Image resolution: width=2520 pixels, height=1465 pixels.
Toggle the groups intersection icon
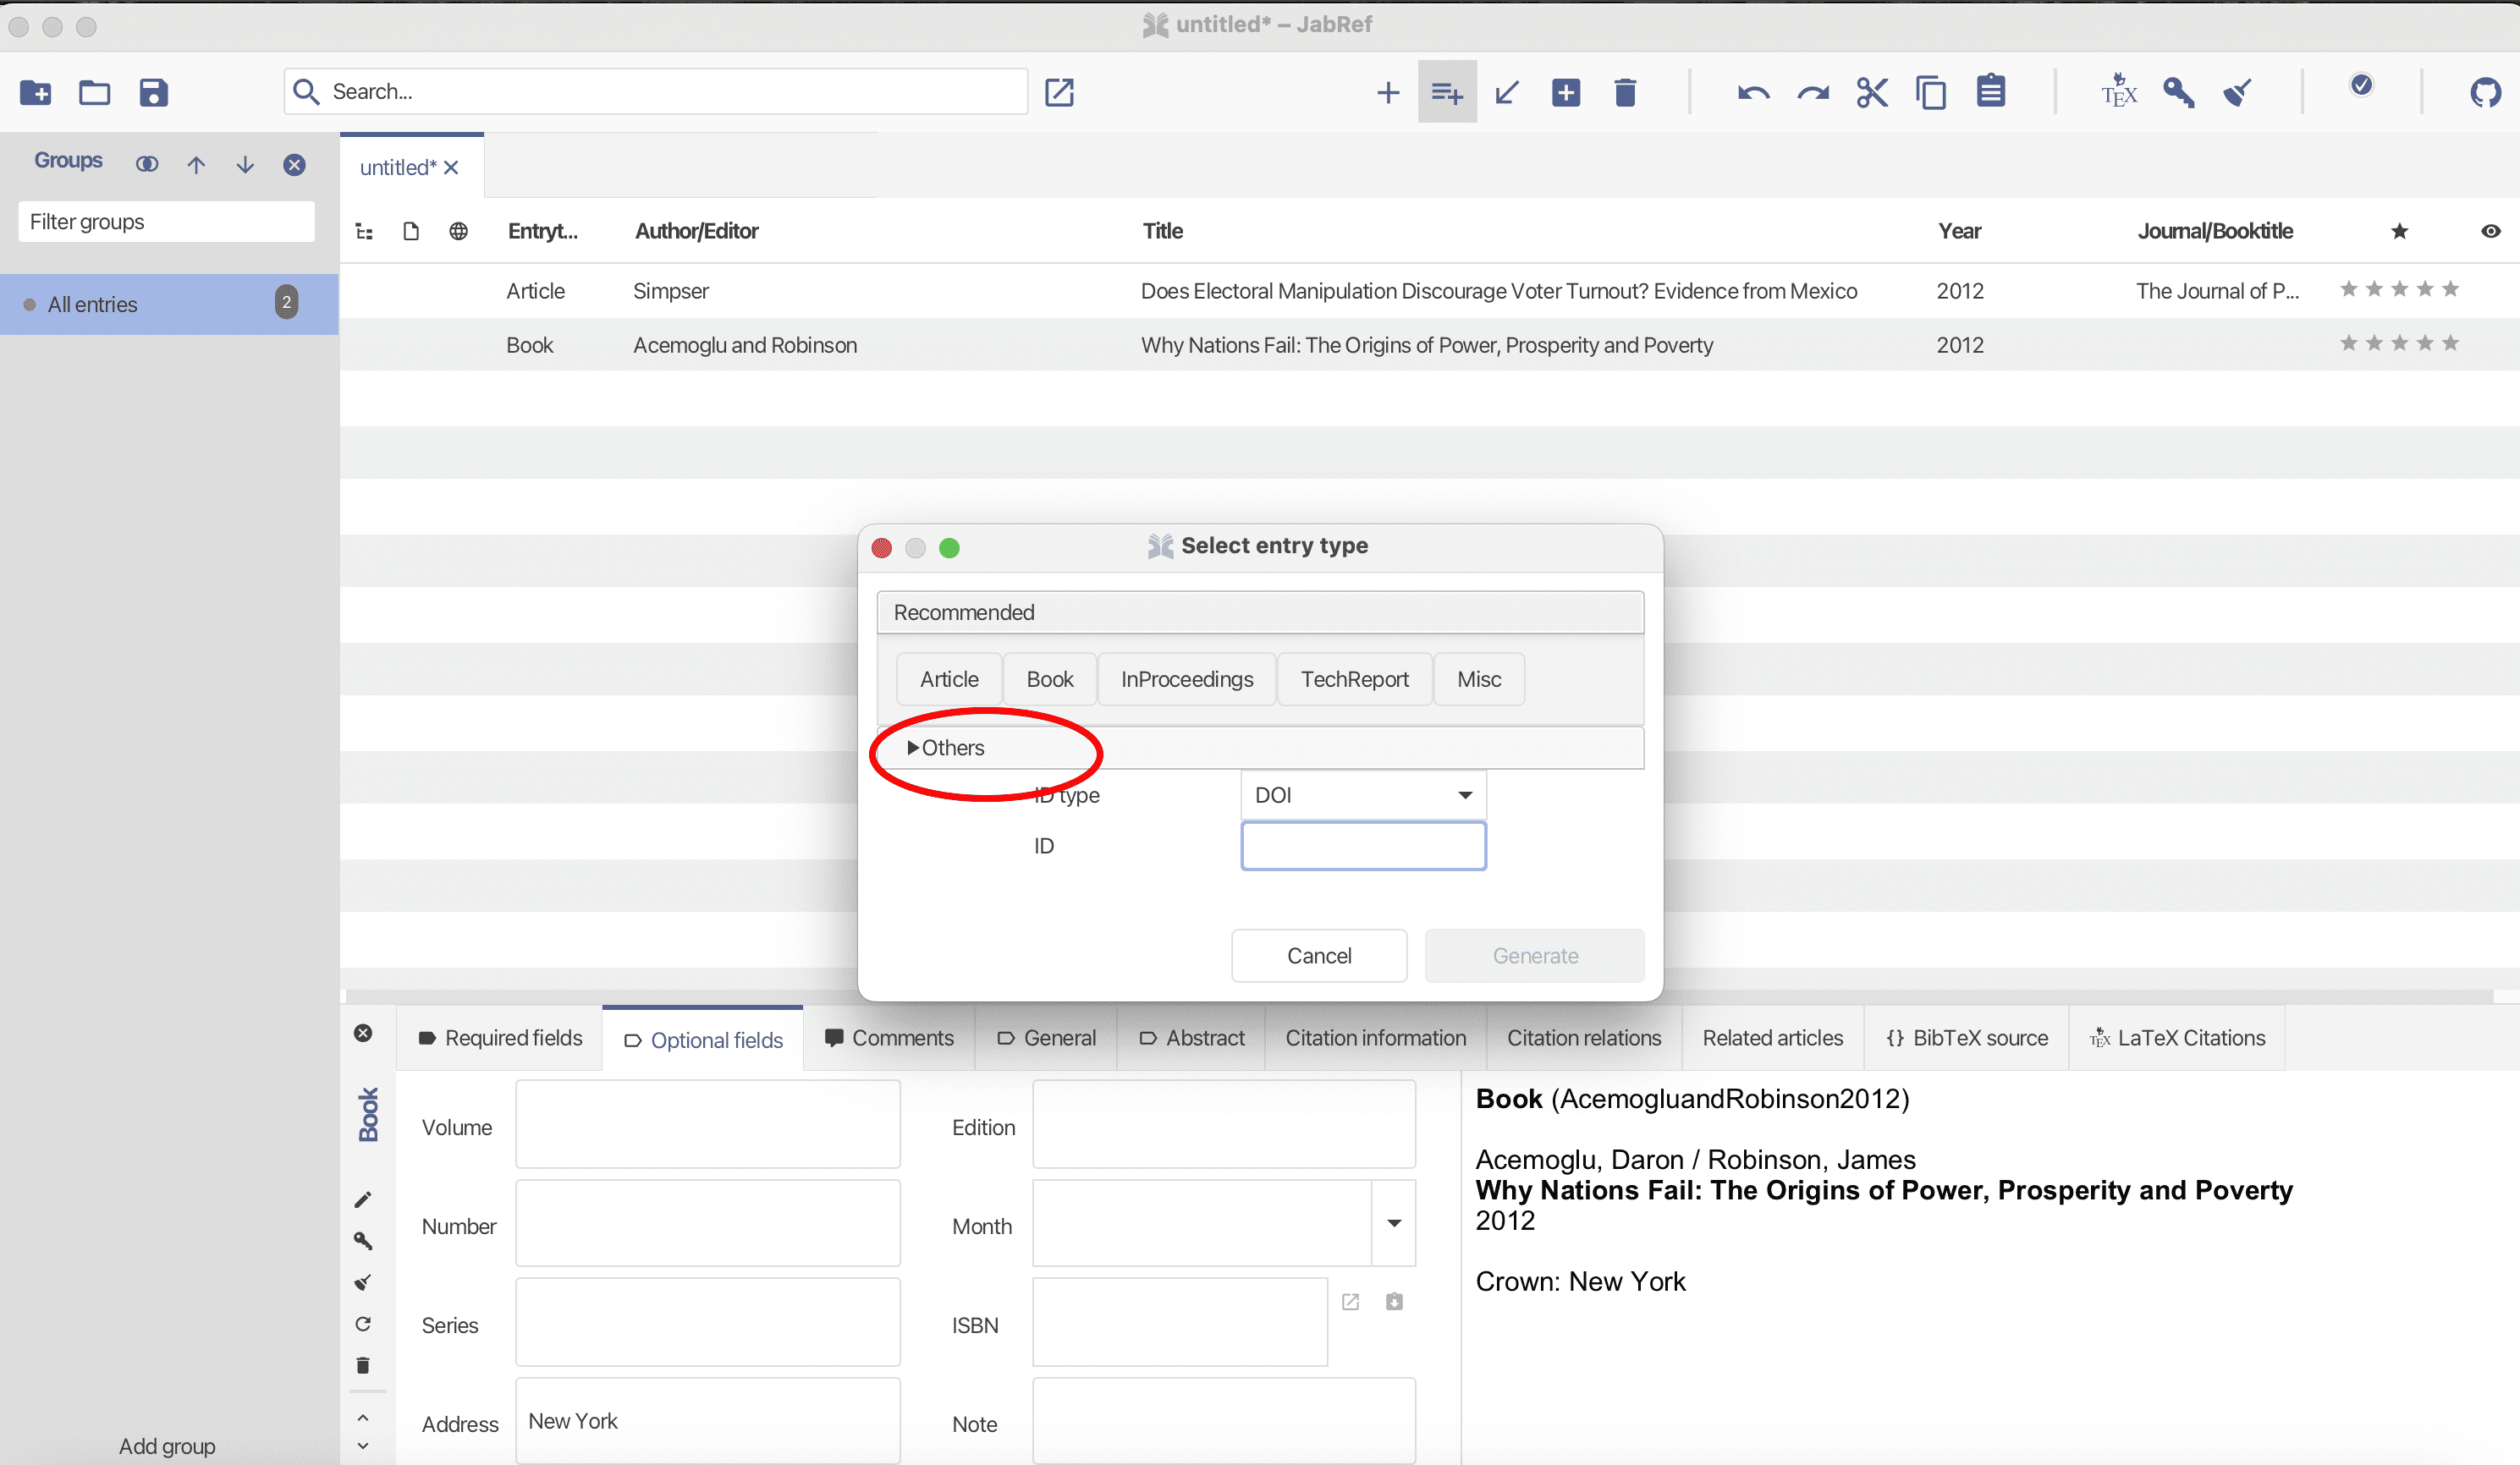[147, 164]
